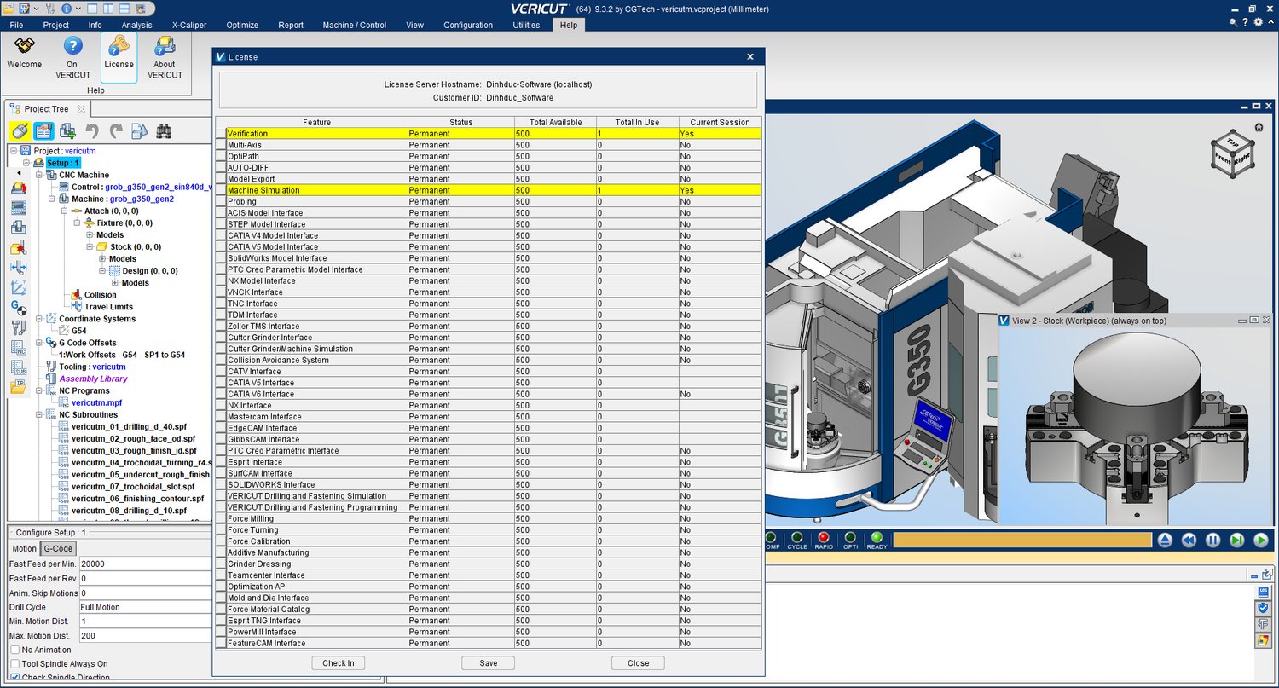Collapse the Project vericutm tree node
1279x688 pixels.
(x=14, y=151)
